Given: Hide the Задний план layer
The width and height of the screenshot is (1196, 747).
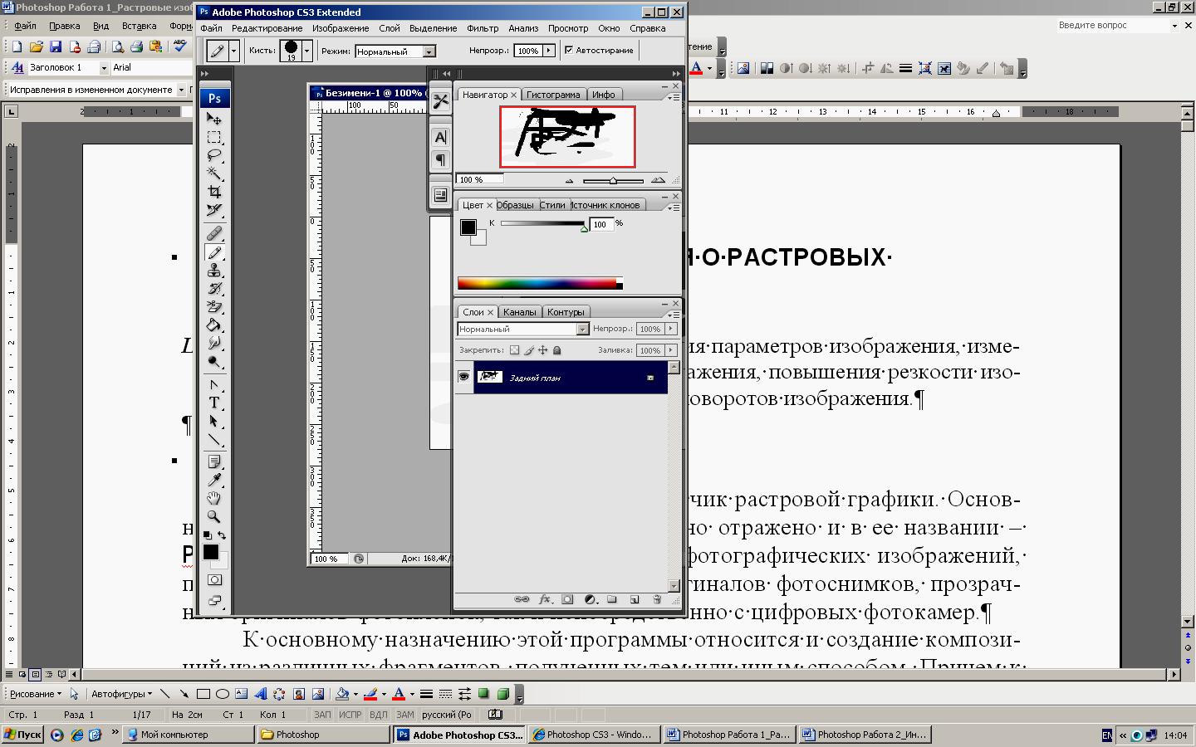Looking at the screenshot, I should pos(463,377).
